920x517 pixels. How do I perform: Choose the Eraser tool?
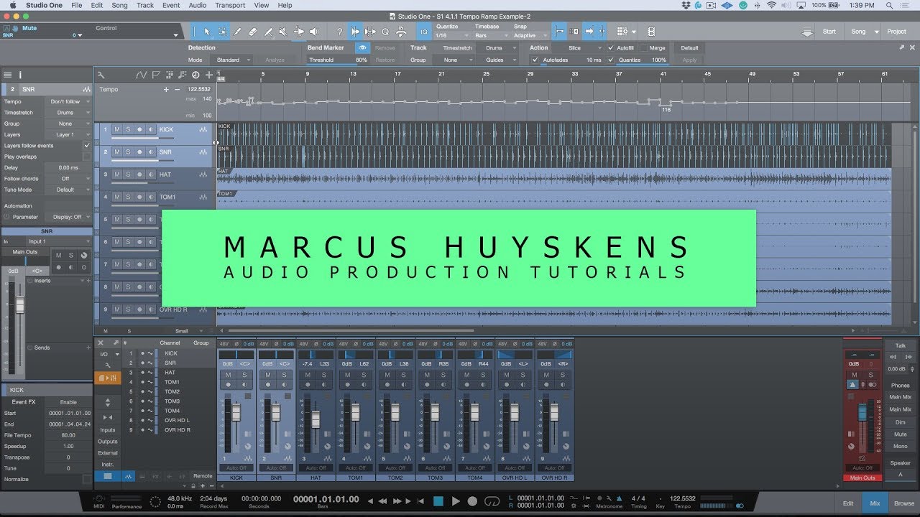252,32
